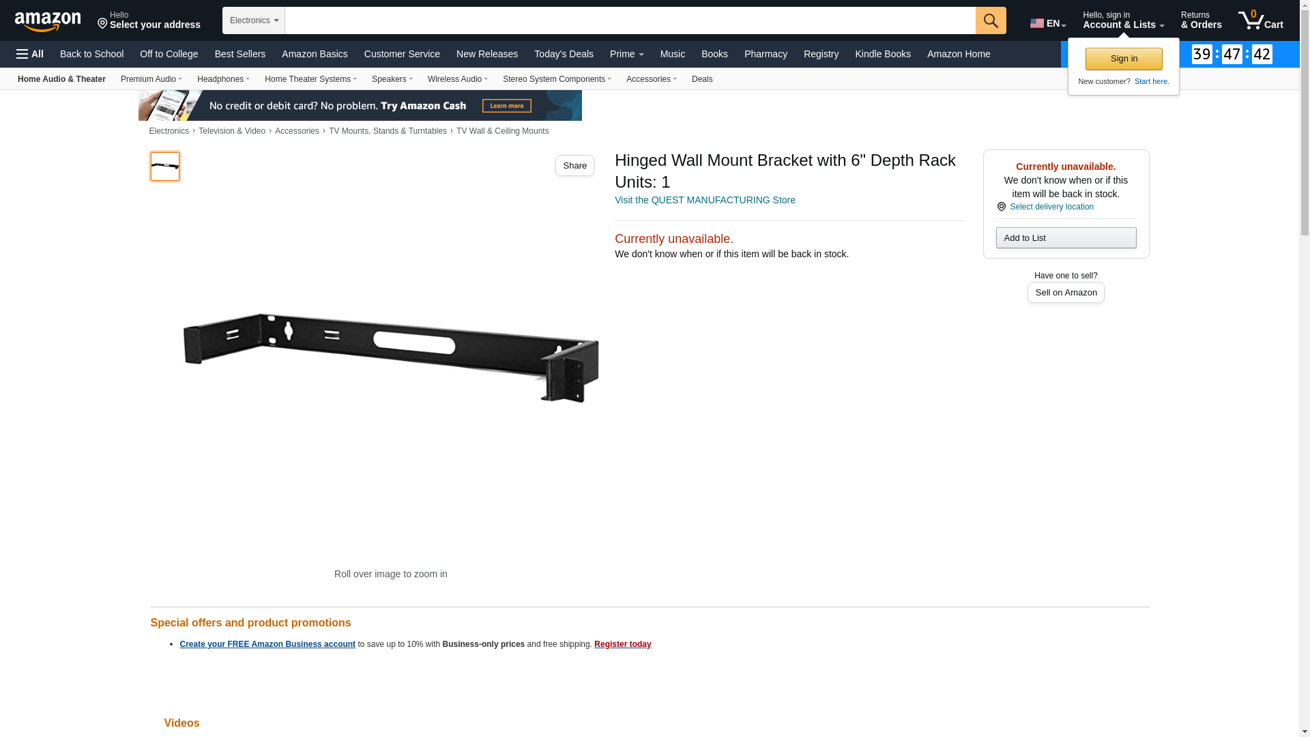Click Select delivery location link

coord(1051,207)
